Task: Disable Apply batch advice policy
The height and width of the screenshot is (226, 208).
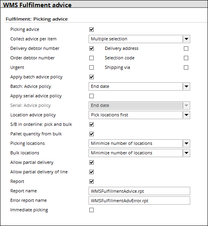Action: pos(91,77)
